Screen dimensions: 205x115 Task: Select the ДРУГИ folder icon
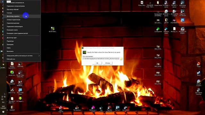pos(166,21)
